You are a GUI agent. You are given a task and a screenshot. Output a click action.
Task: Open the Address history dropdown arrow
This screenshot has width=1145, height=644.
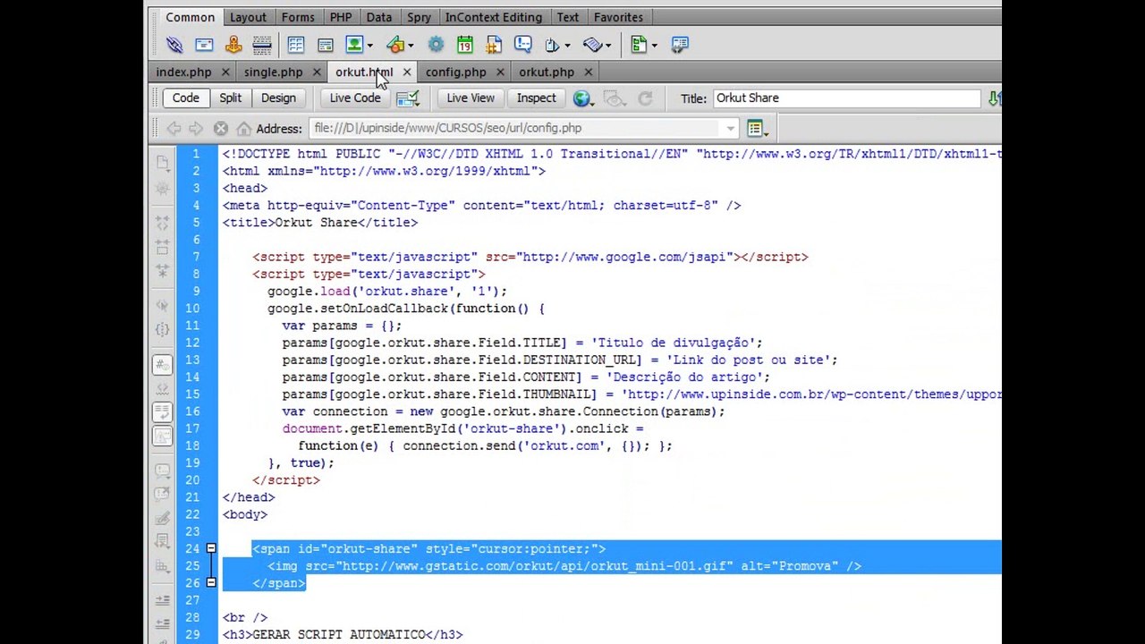(x=731, y=129)
